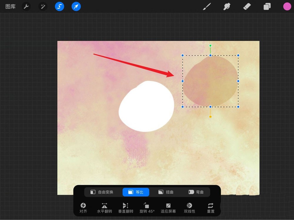
Task: Open the 图库 gallery
Action: tap(10, 6)
